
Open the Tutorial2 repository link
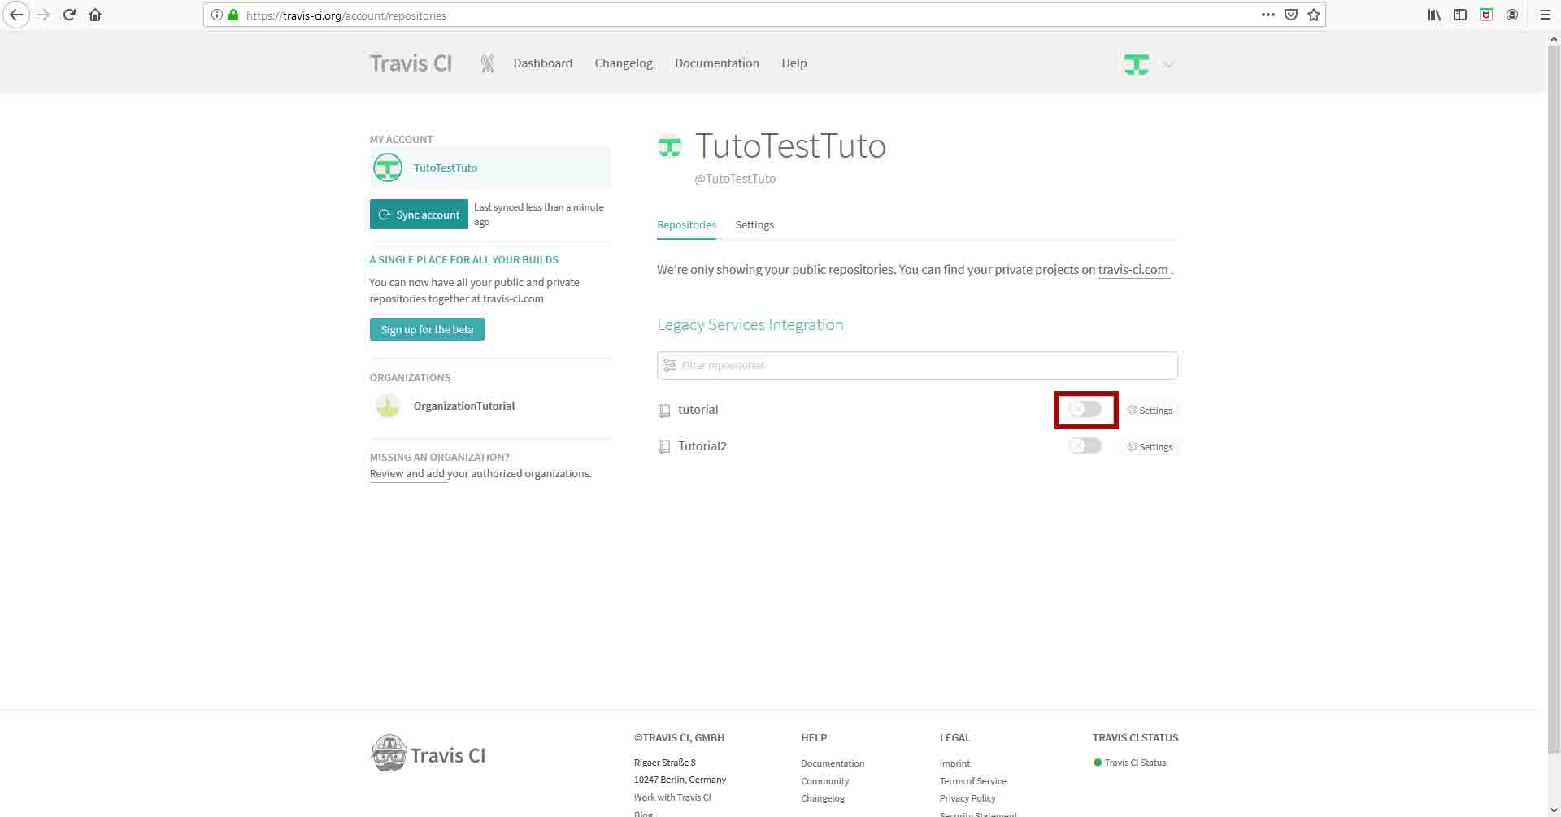click(x=702, y=446)
